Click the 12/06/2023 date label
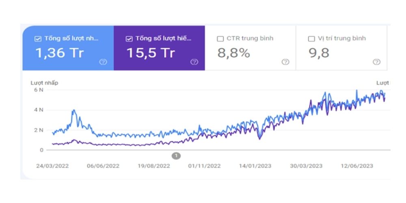406x203 pixels. point(357,166)
